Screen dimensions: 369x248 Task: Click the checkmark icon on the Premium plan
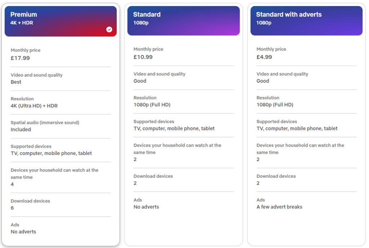(109, 29)
